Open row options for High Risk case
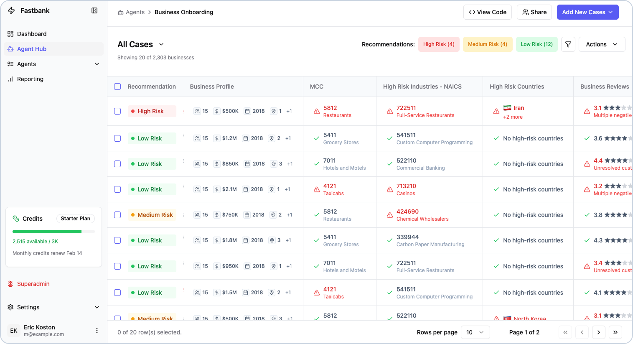Viewport: 633px width, 344px height. click(183, 111)
